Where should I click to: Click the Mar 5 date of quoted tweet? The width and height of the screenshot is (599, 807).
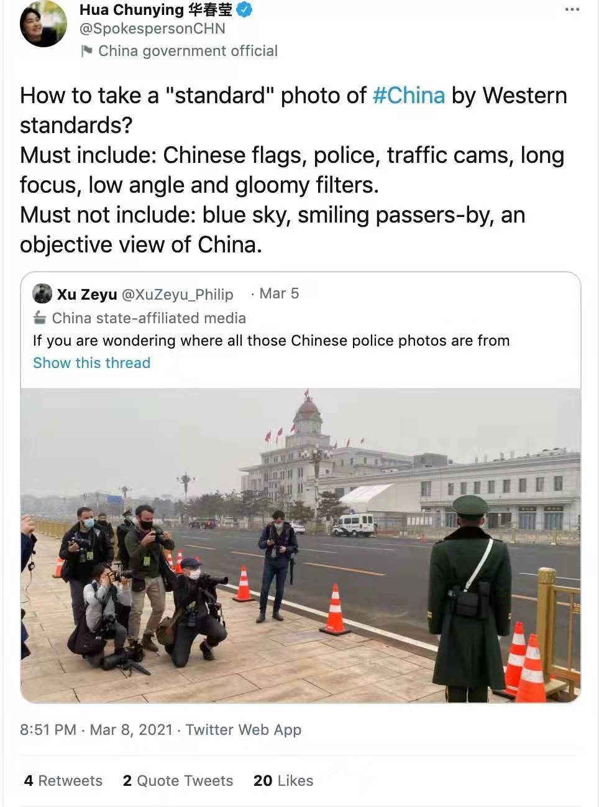(x=279, y=293)
